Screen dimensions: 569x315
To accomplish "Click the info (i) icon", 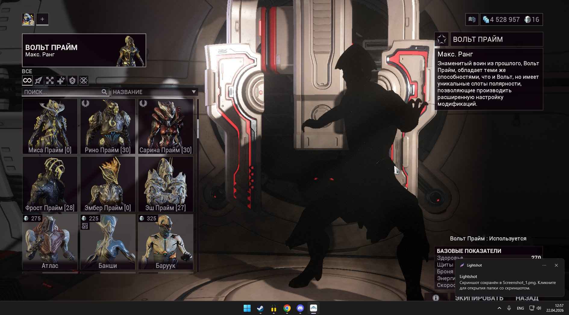I will [436, 298].
